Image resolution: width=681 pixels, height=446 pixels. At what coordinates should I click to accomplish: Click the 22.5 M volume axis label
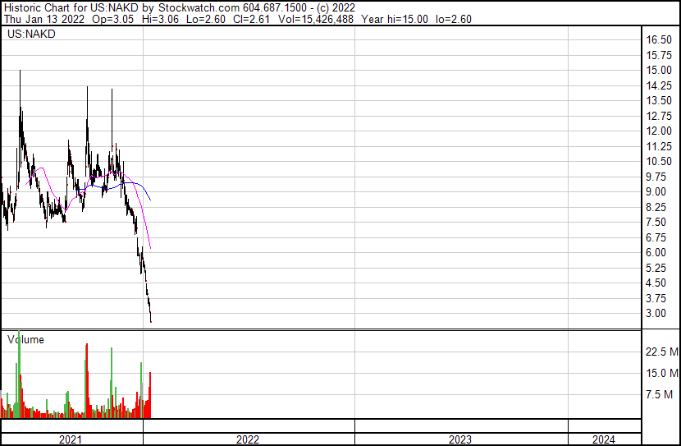(661, 352)
